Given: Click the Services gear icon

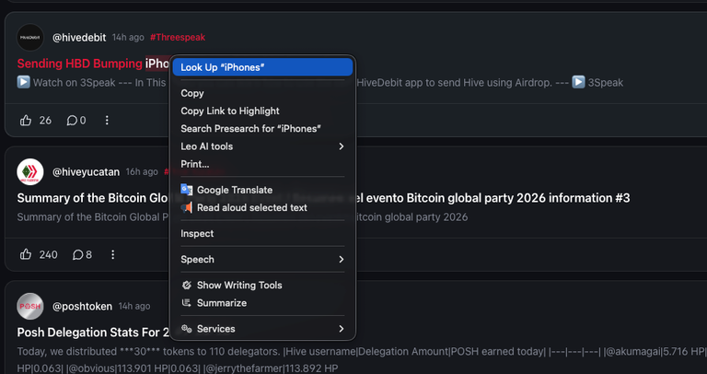Looking at the screenshot, I should [x=186, y=329].
